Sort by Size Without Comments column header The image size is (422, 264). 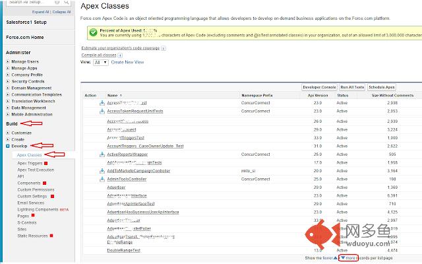(393, 95)
